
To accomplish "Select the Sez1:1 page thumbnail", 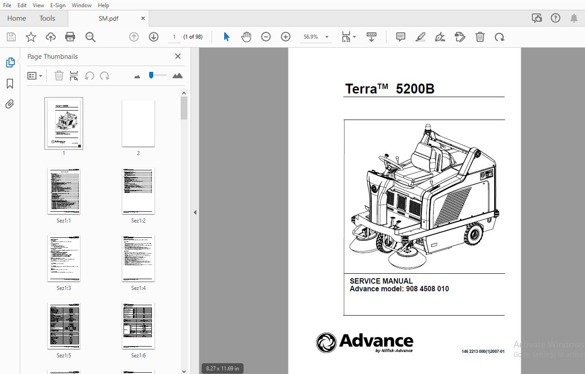I will click(64, 191).
